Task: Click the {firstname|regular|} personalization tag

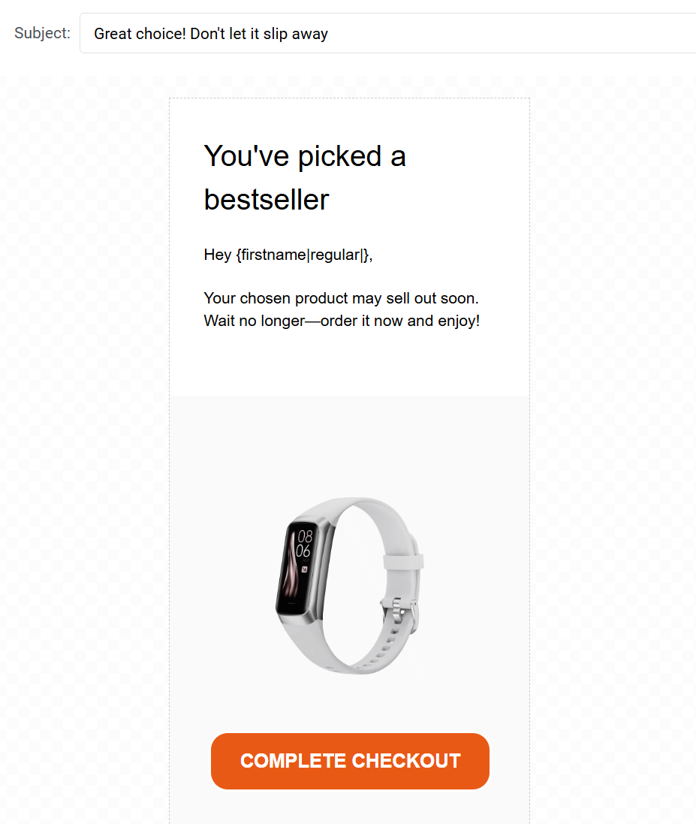Action: [x=303, y=255]
